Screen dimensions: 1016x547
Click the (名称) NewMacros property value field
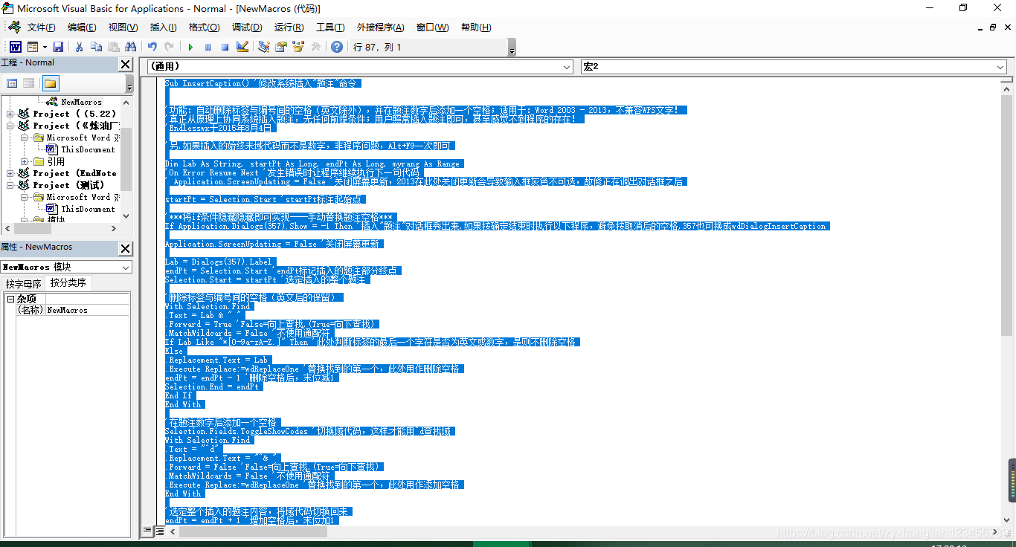[88, 310]
